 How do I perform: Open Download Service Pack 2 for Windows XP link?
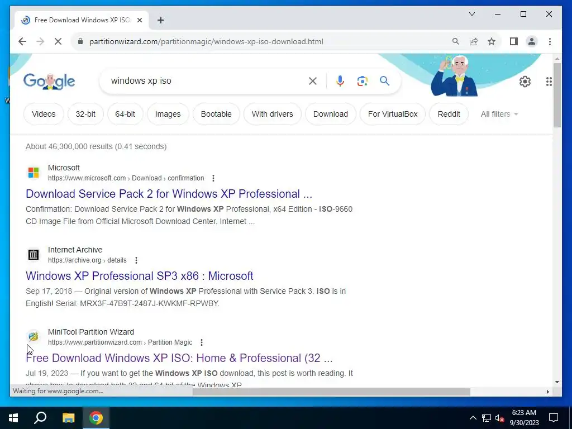[x=169, y=194]
